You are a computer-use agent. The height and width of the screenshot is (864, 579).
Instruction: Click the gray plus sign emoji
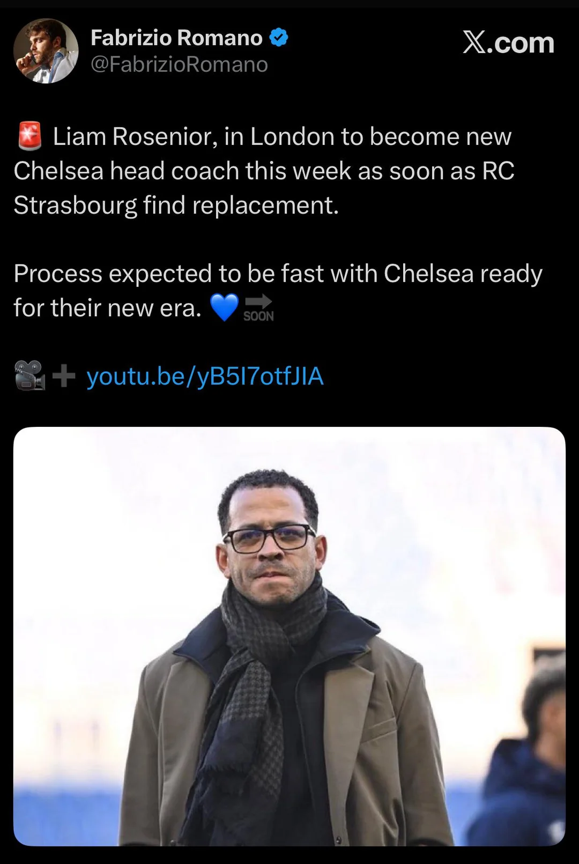[x=64, y=375]
